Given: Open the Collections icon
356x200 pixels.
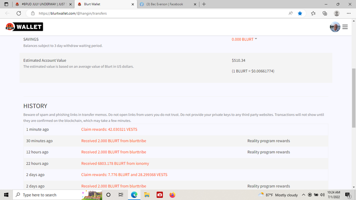Looking at the screenshot, I should (325, 13).
